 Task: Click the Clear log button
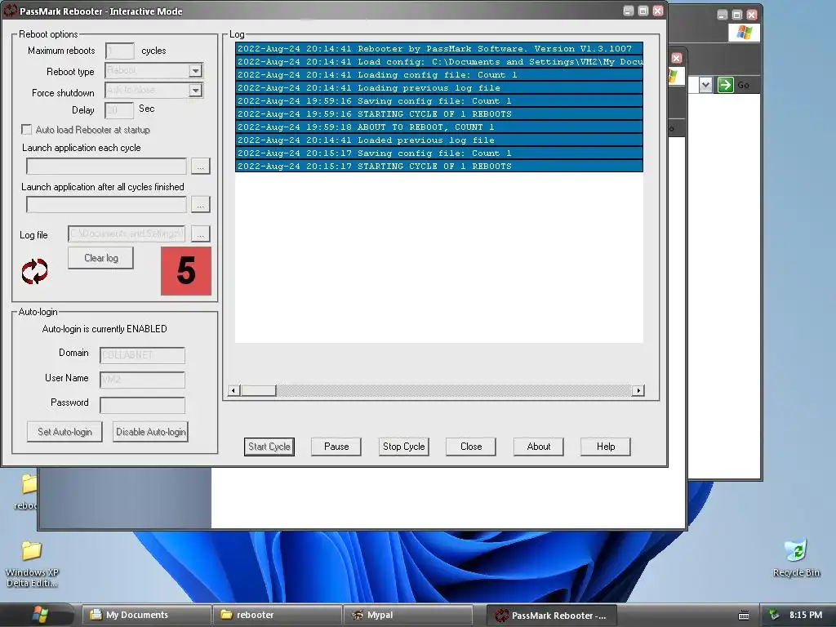coord(100,258)
